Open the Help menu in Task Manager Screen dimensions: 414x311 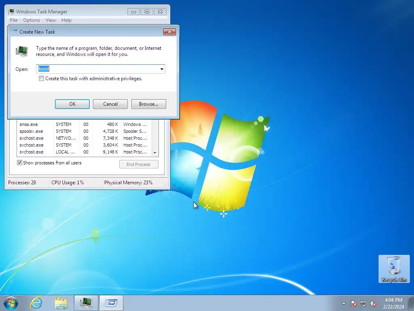tap(66, 20)
